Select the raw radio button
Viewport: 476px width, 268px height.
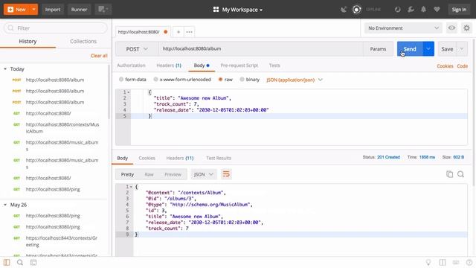click(x=221, y=80)
